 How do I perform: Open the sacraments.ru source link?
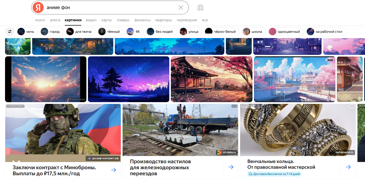coord(342,152)
